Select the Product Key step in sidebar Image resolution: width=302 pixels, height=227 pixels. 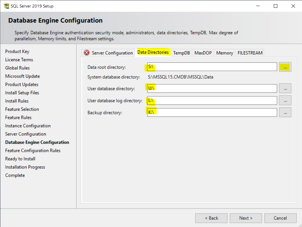tap(17, 51)
